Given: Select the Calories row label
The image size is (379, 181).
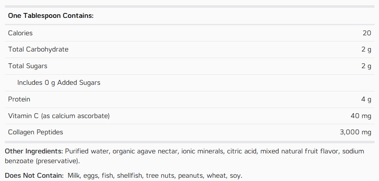Looking at the screenshot, I should tap(20, 33).
